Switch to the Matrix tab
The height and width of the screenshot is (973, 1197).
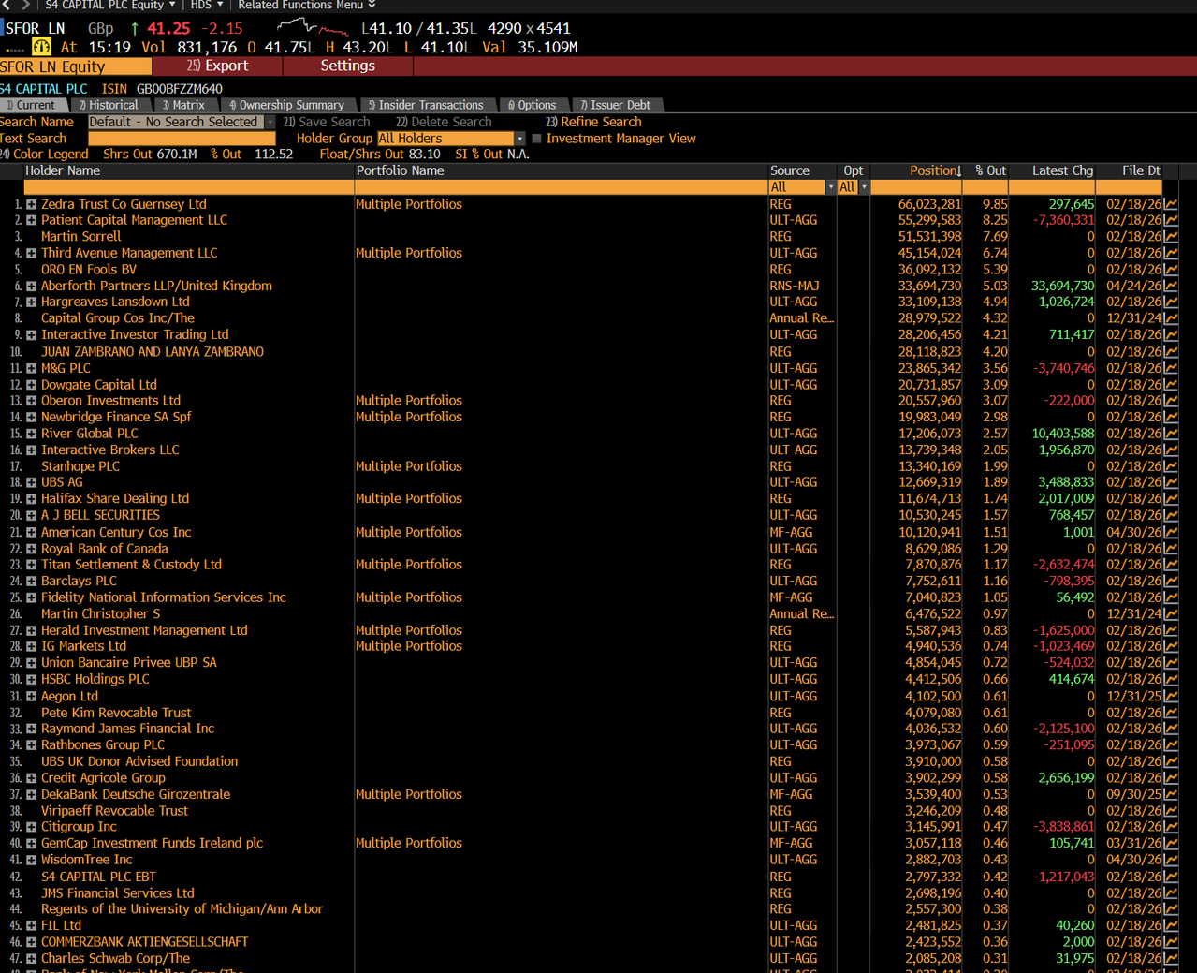pyautogui.click(x=184, y=105)
